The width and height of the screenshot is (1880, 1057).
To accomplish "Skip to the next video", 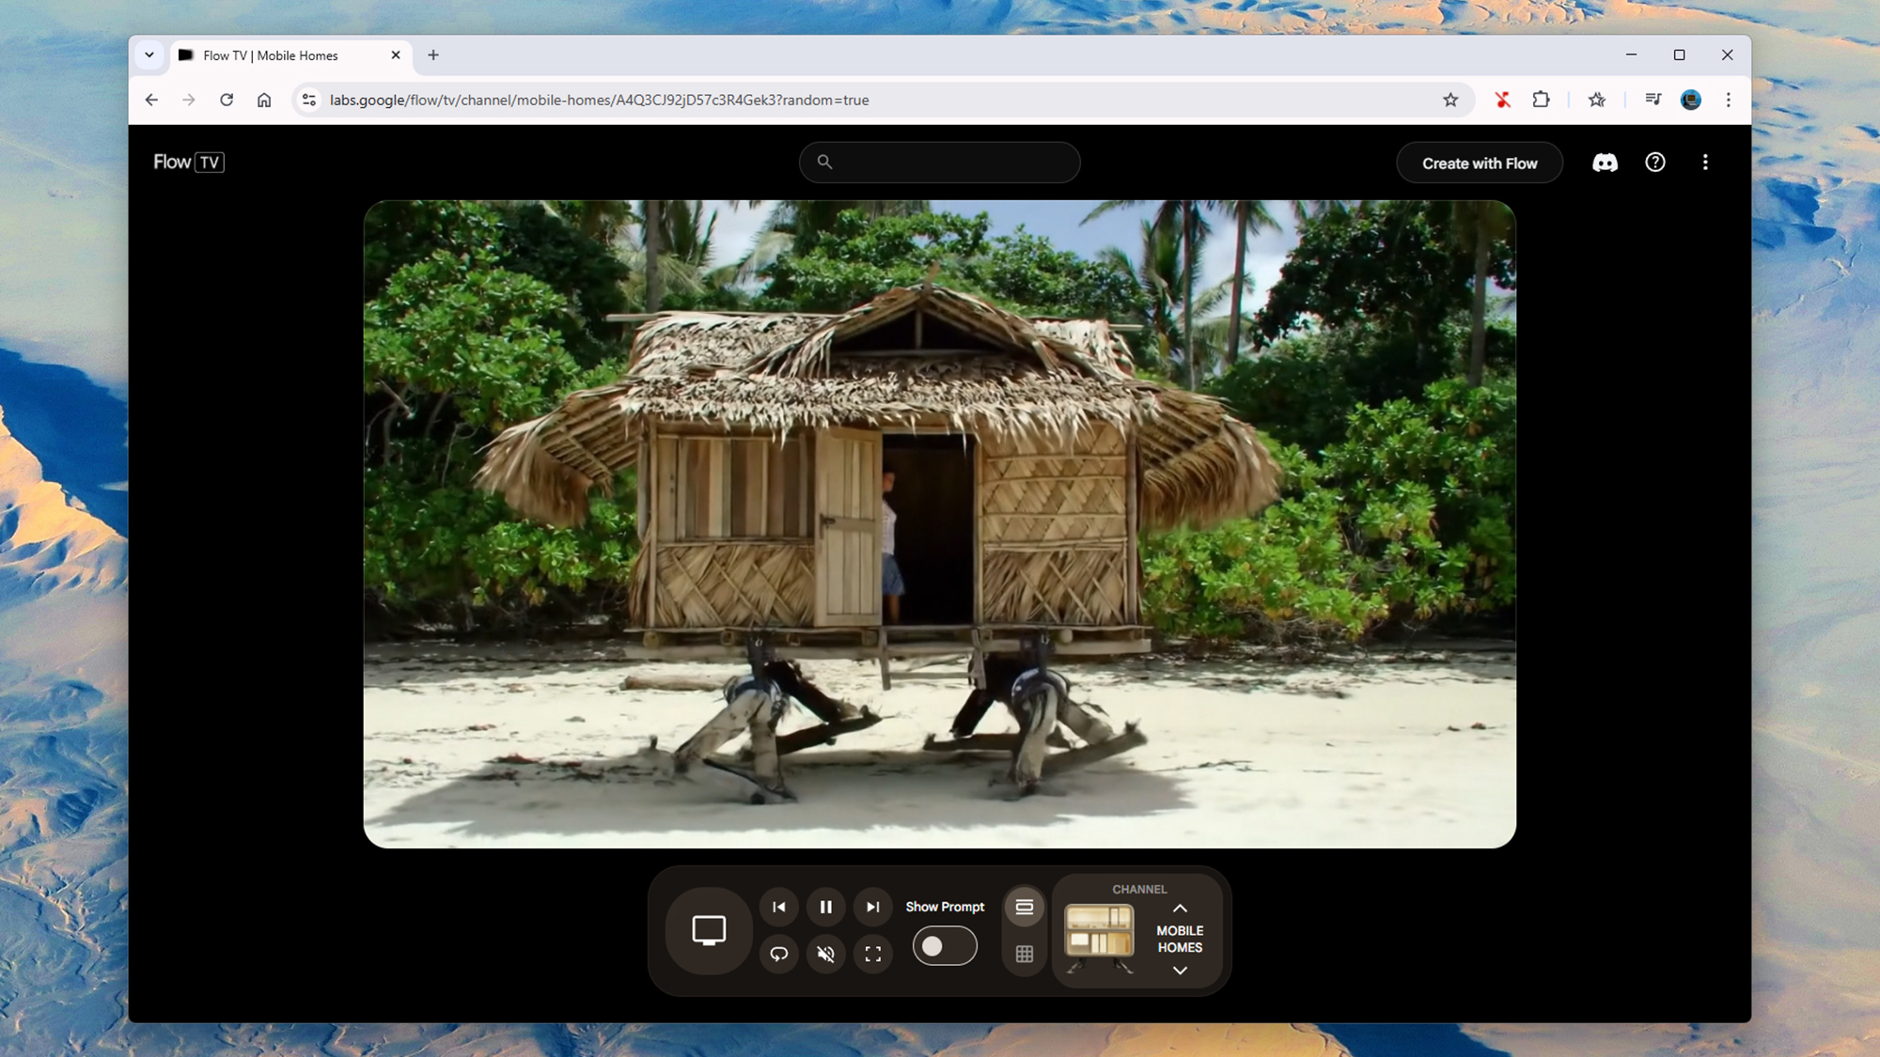I will (873, 907).
